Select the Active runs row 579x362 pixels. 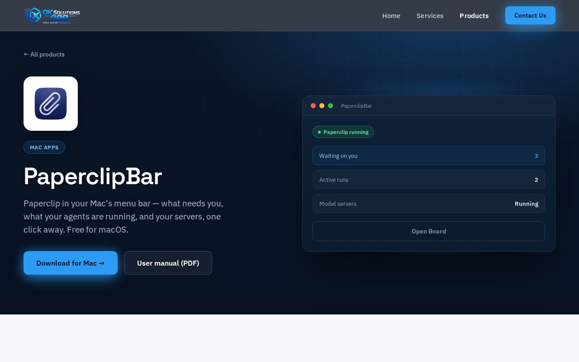pyautogui.click(x=429, y=180)
